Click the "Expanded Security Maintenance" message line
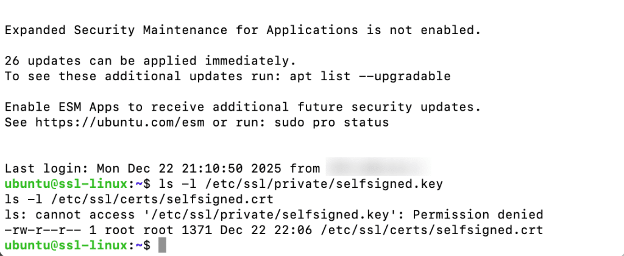 [243, 30]
